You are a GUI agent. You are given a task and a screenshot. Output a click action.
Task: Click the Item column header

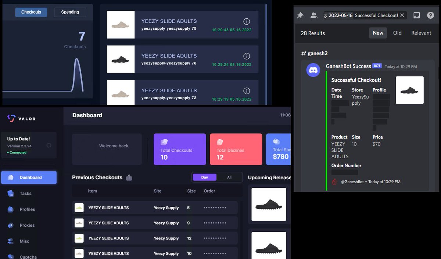[93, 191]
